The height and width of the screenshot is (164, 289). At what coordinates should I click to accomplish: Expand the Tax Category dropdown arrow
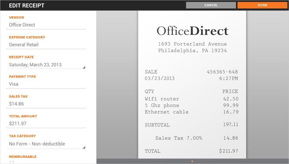pos(84,148)
